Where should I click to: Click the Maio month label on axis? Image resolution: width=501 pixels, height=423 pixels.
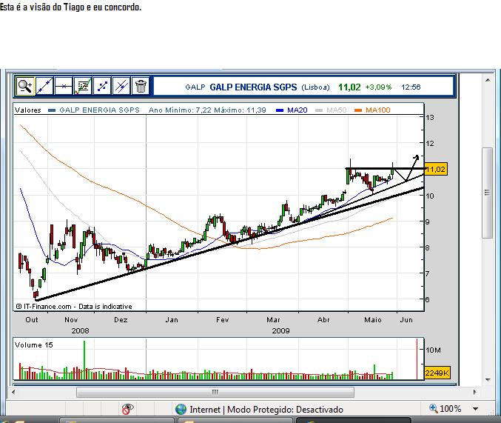pos(373,319)
